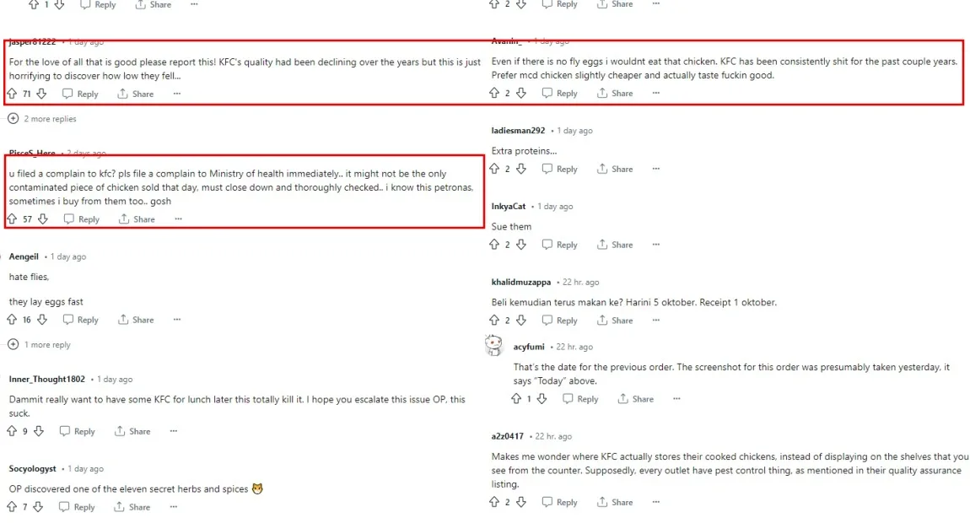Open more options for PisceS_Here comment
This screenshot has width=970, height=523.
point(177,219)
